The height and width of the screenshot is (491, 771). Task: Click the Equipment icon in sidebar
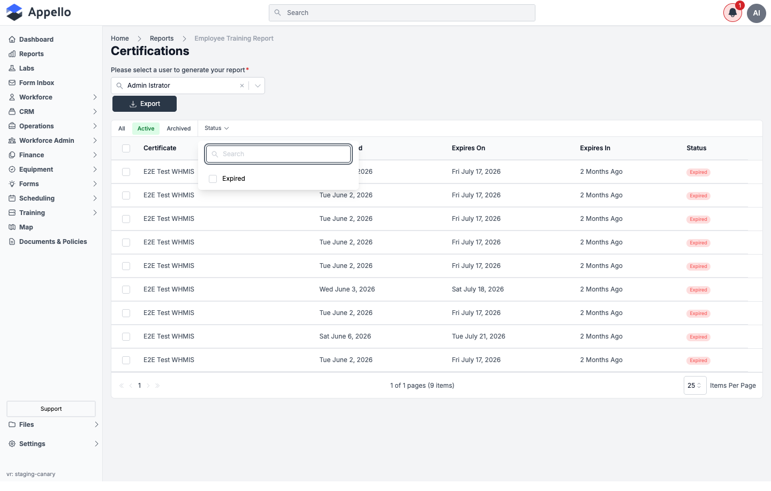click(12, 170)
